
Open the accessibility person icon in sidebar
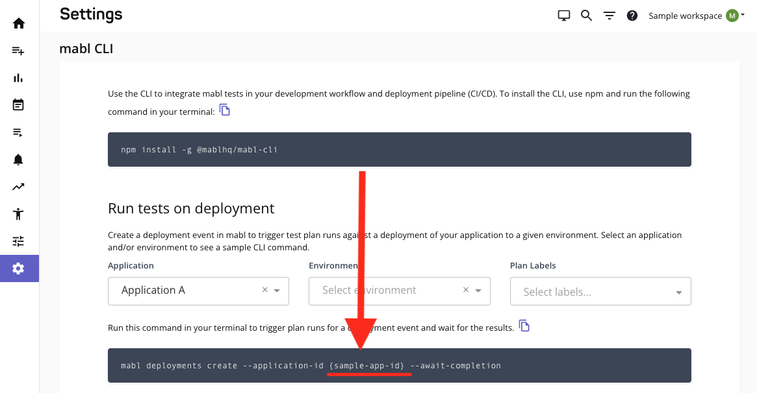pos(19,213)
